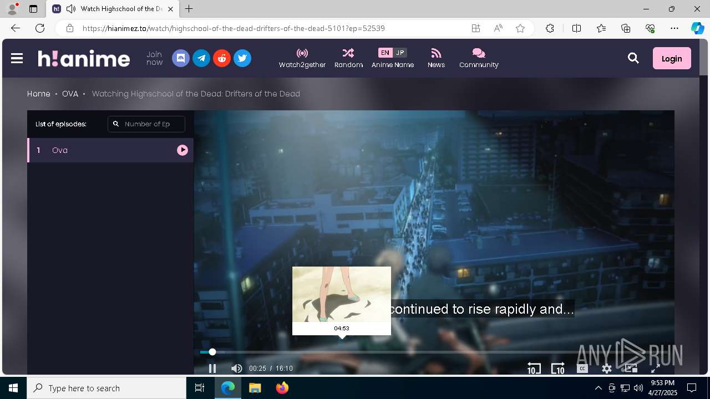View site information lock icon

point(69,28)
